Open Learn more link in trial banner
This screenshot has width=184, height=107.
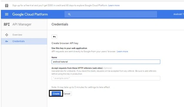click(x=114, y=5)
